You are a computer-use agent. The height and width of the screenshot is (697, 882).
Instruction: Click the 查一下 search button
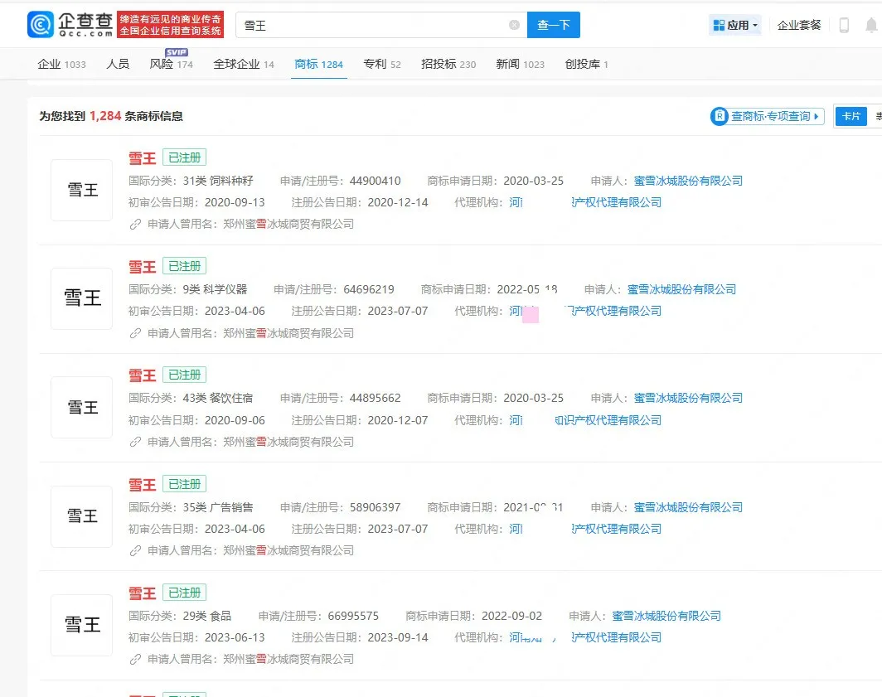[554, 26]
